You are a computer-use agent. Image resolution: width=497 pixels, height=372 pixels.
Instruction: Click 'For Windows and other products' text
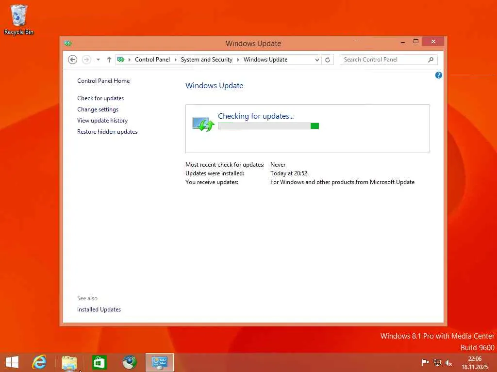pos(342,182)
